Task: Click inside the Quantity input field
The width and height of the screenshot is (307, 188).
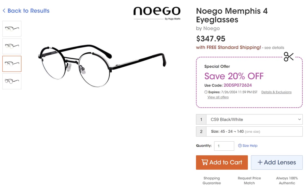Action: tap(224, 146)
